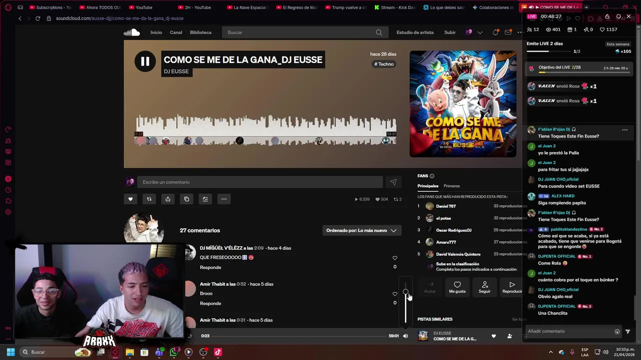Click the SoundCloud logo

point(132,32)
